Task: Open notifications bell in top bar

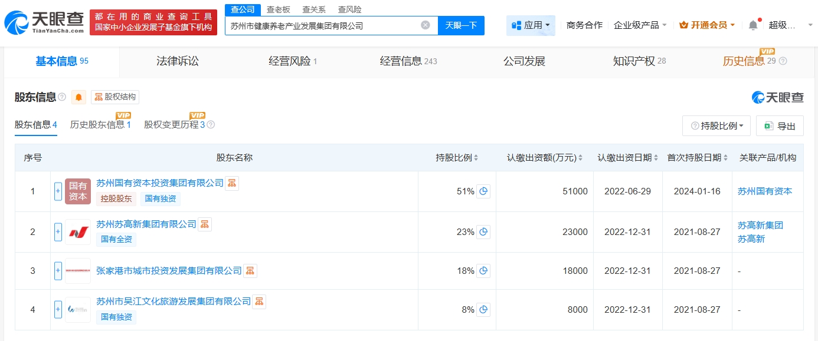Action: [x=752, y=25]
